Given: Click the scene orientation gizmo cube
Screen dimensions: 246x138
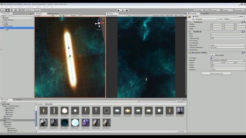Looking at the screenshot, I should (99, 23).
